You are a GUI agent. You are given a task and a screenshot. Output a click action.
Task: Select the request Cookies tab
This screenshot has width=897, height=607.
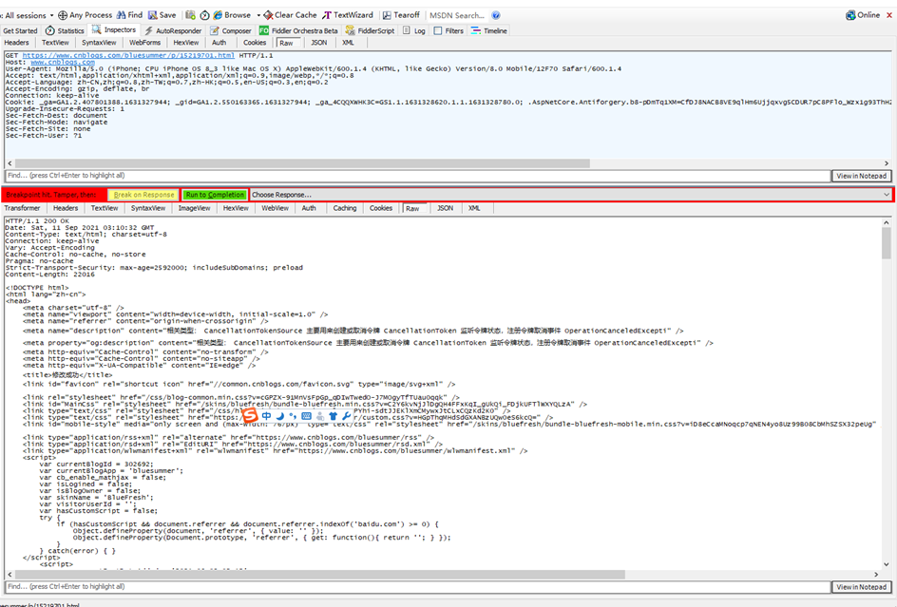255,43
